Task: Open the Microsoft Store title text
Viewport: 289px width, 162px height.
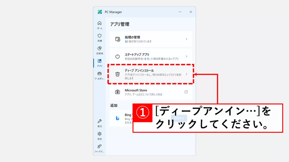Action: point(136,90)
